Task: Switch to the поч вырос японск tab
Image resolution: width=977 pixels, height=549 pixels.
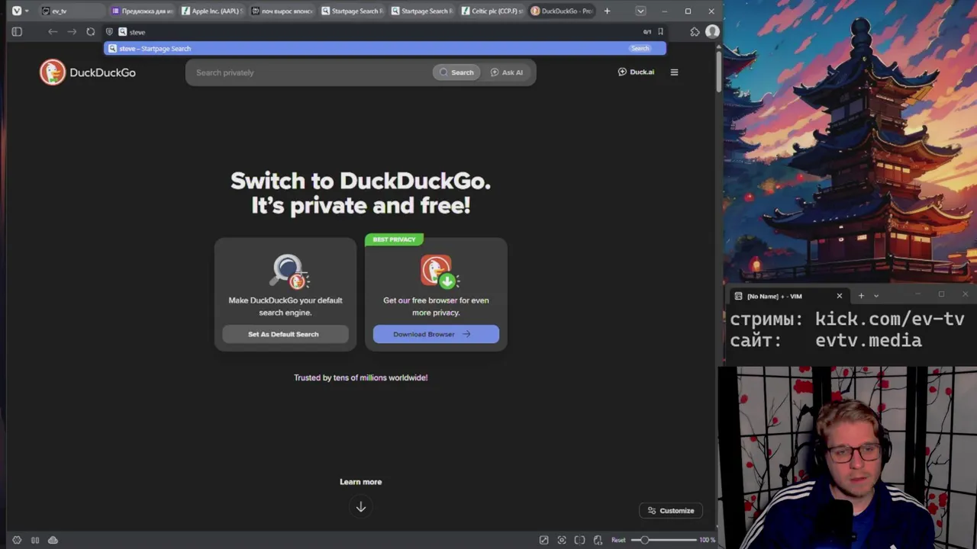Action: coord(282,11)
